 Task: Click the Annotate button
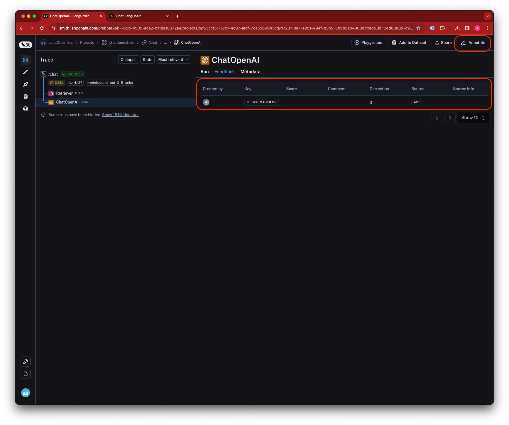pyautogui.click(x=473, y=43)
